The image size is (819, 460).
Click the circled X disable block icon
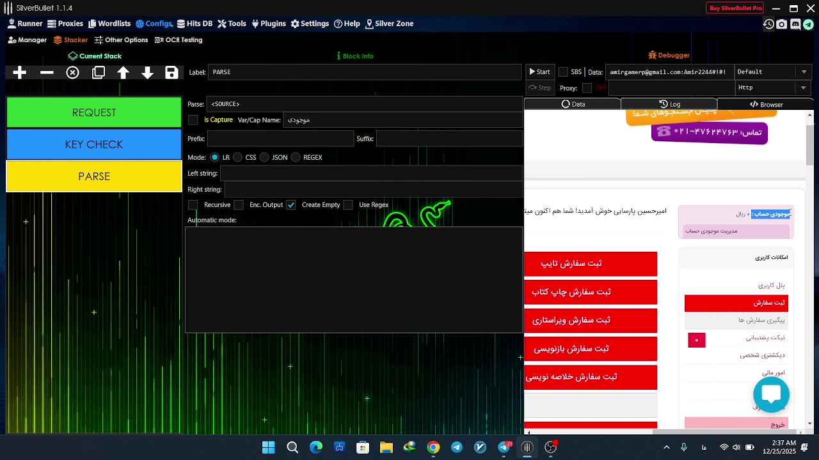click(73, 73)
